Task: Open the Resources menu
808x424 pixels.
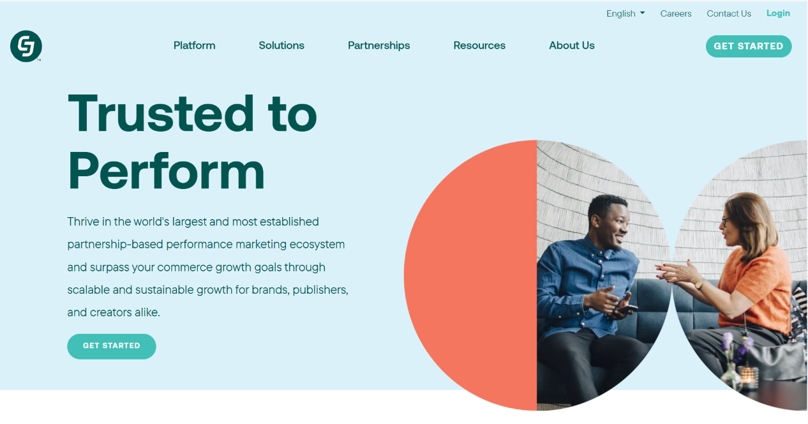Action: 479,45
